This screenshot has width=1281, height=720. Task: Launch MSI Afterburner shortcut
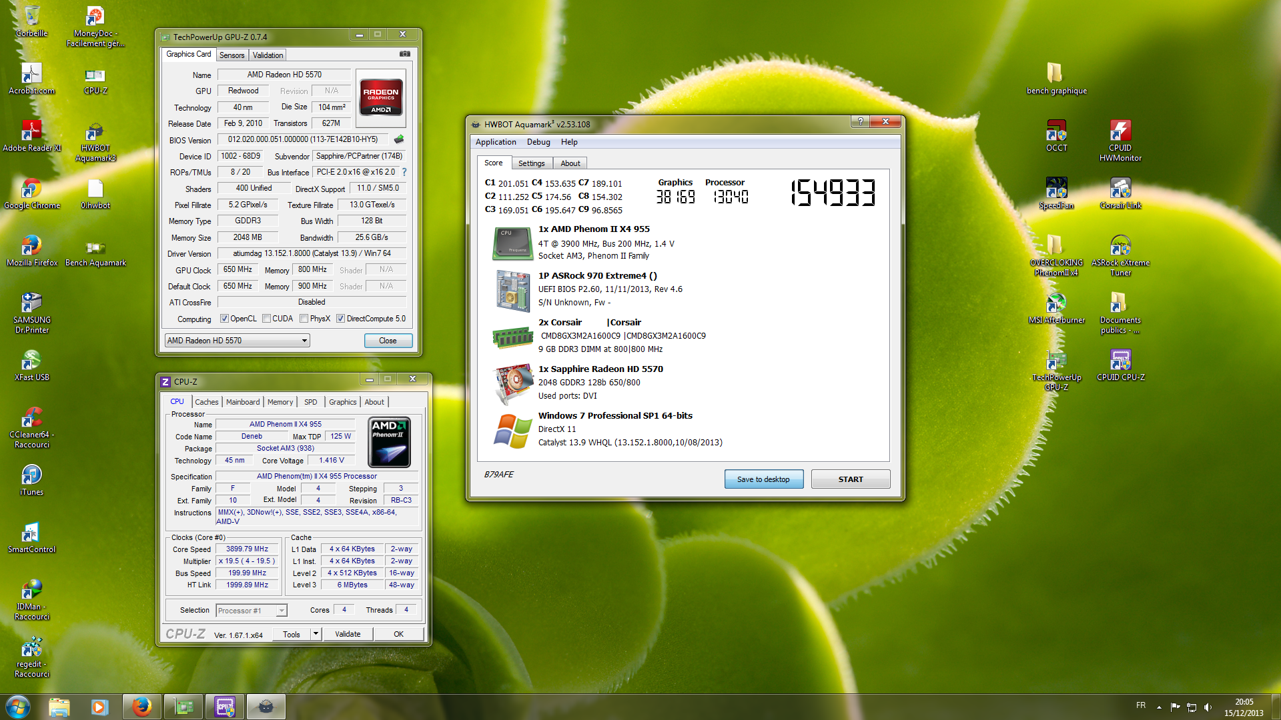[x=1056, y=308]
